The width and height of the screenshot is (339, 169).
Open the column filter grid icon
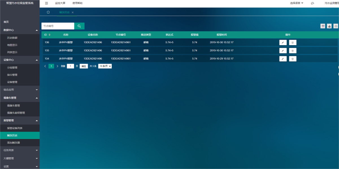click(323, 26)
